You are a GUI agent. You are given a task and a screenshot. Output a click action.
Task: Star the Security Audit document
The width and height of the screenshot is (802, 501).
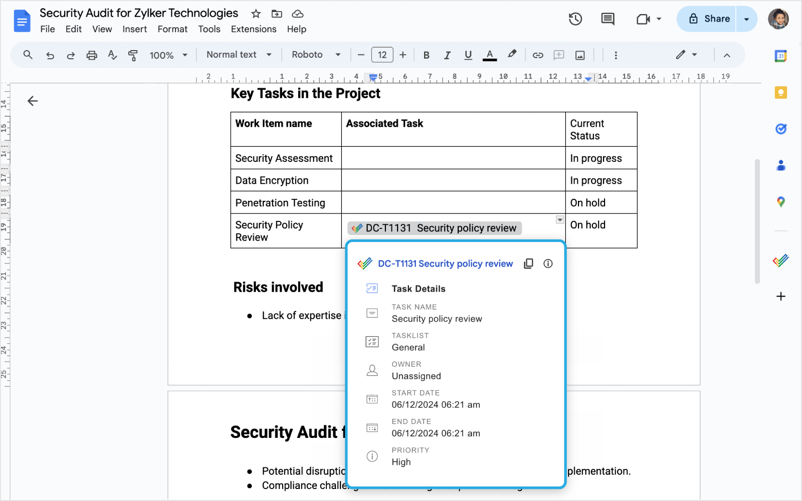[x=256, y=14]
